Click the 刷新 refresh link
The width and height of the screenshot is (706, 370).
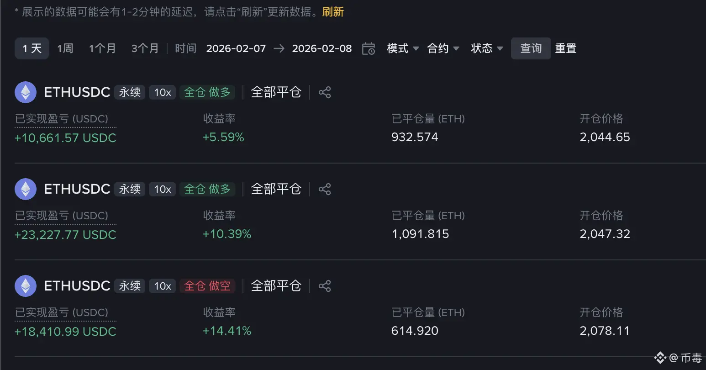(333, 12)
